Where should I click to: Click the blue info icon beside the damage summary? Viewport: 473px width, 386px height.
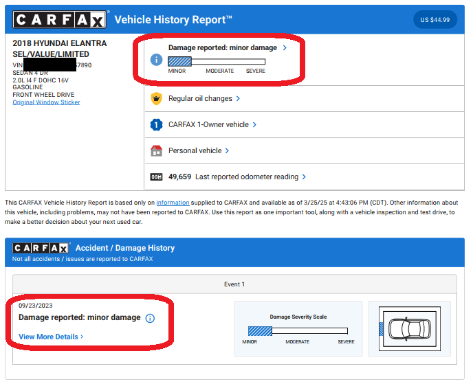click(x=156, y=60)
